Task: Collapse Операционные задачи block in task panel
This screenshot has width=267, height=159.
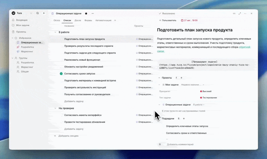Action: click(x=159, y=105)
